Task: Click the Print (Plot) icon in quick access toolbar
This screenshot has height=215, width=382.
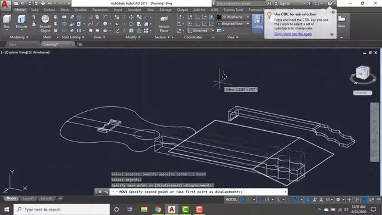Action: tap(43, 4)
